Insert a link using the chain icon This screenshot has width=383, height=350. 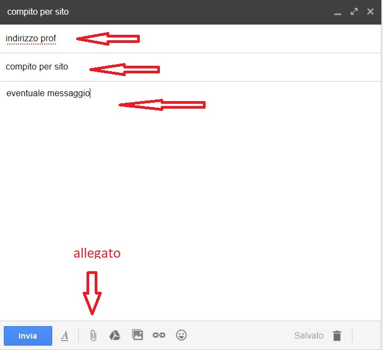pos(159,335)
